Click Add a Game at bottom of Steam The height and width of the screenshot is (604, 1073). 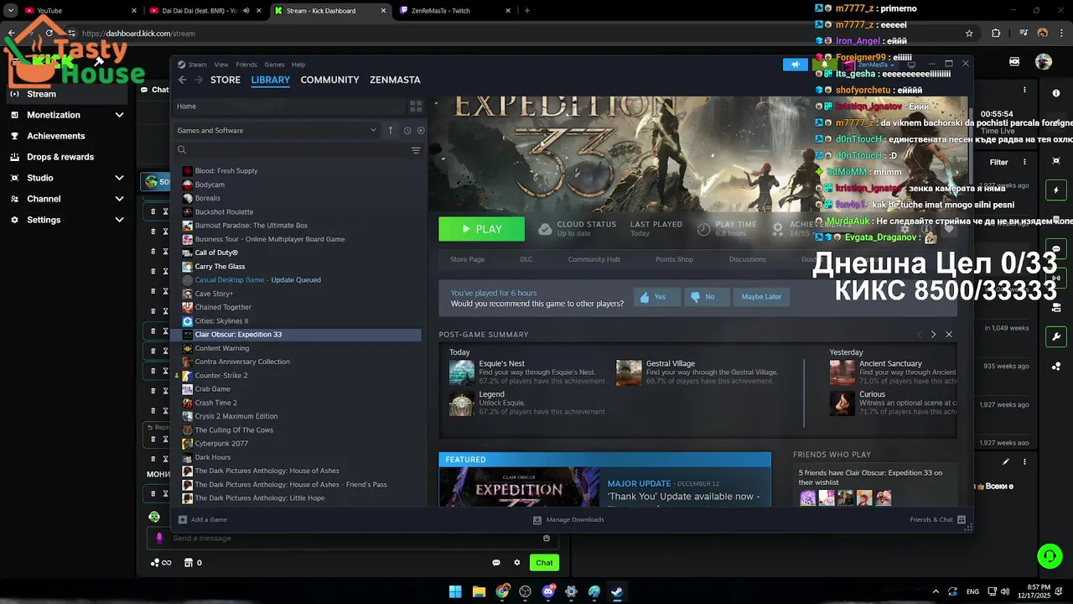[x=202, y=519]
